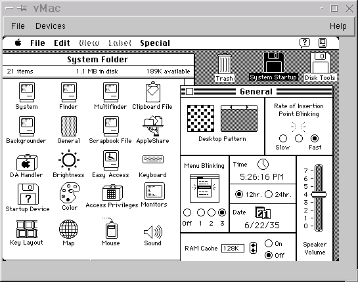This screenshot has height=282, width=358.
Task: Open the vMac File menu
Action: (18, 26)
